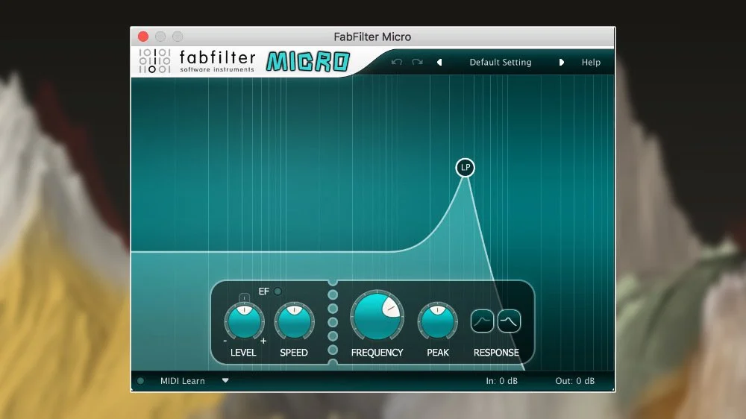Click the MIDI Learn button

point(182,381)
